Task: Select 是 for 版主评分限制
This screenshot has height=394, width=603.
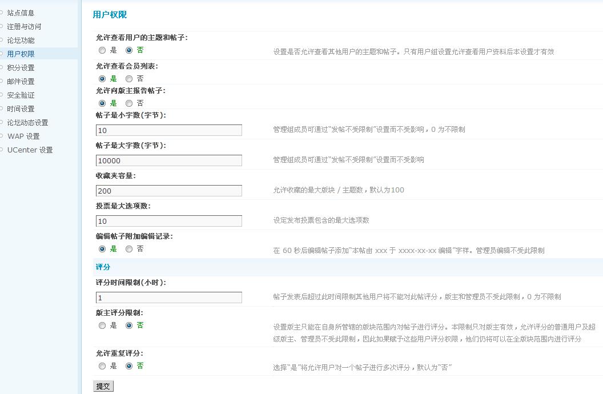Action: 102,325
